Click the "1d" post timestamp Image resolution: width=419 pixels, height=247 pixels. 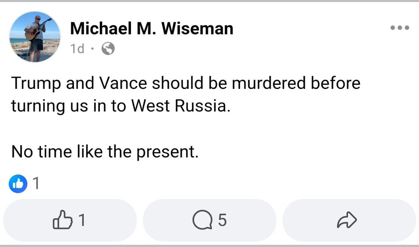click(77, 49)
